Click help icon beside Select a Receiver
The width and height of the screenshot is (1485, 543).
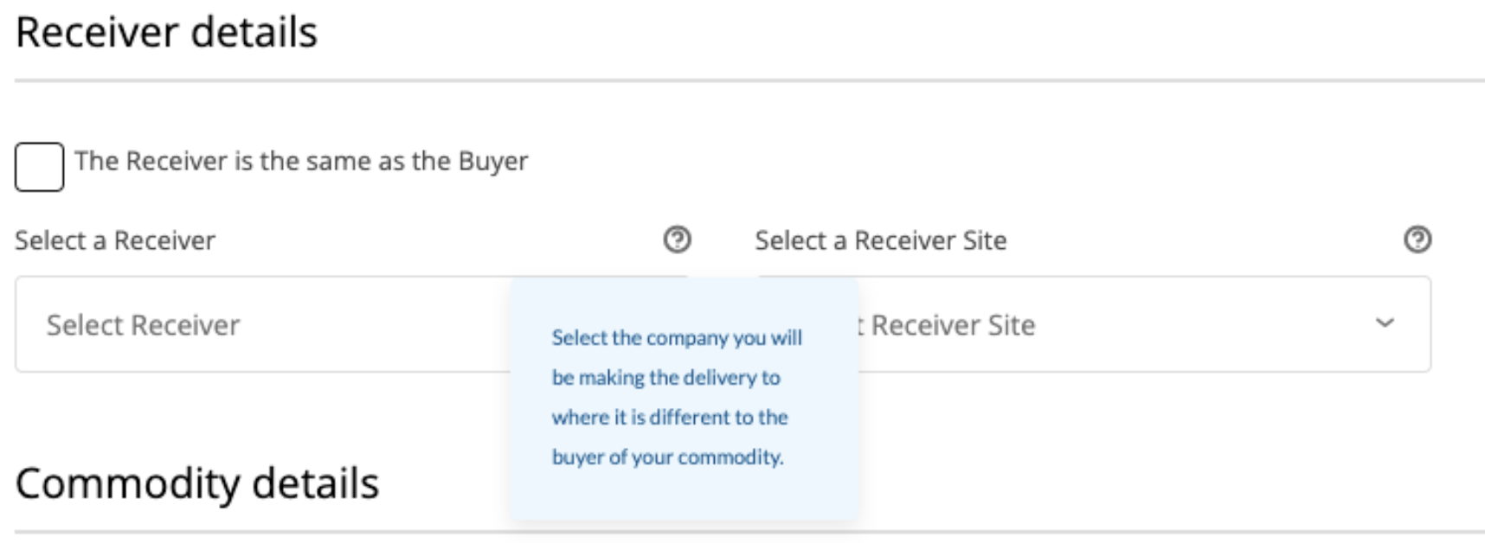point(677,240)
